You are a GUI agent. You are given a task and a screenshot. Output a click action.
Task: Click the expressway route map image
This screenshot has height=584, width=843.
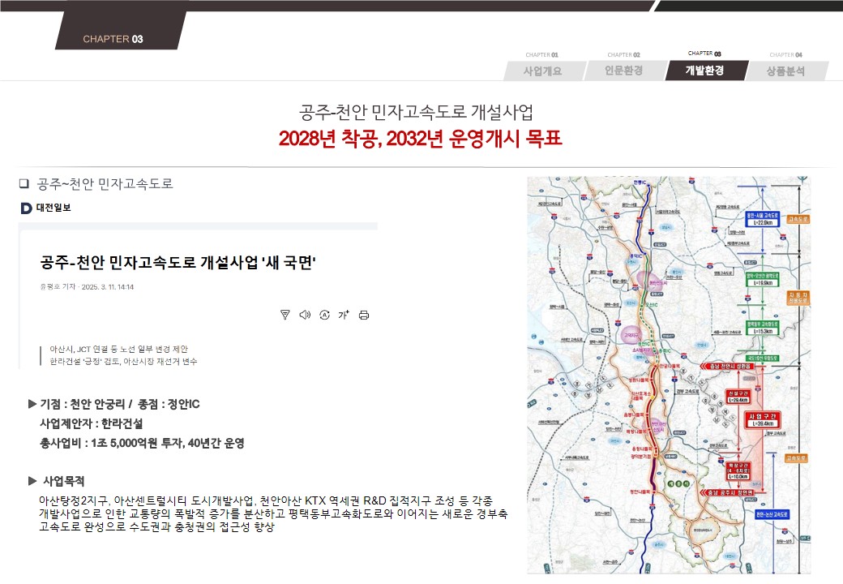click(669, 375)
